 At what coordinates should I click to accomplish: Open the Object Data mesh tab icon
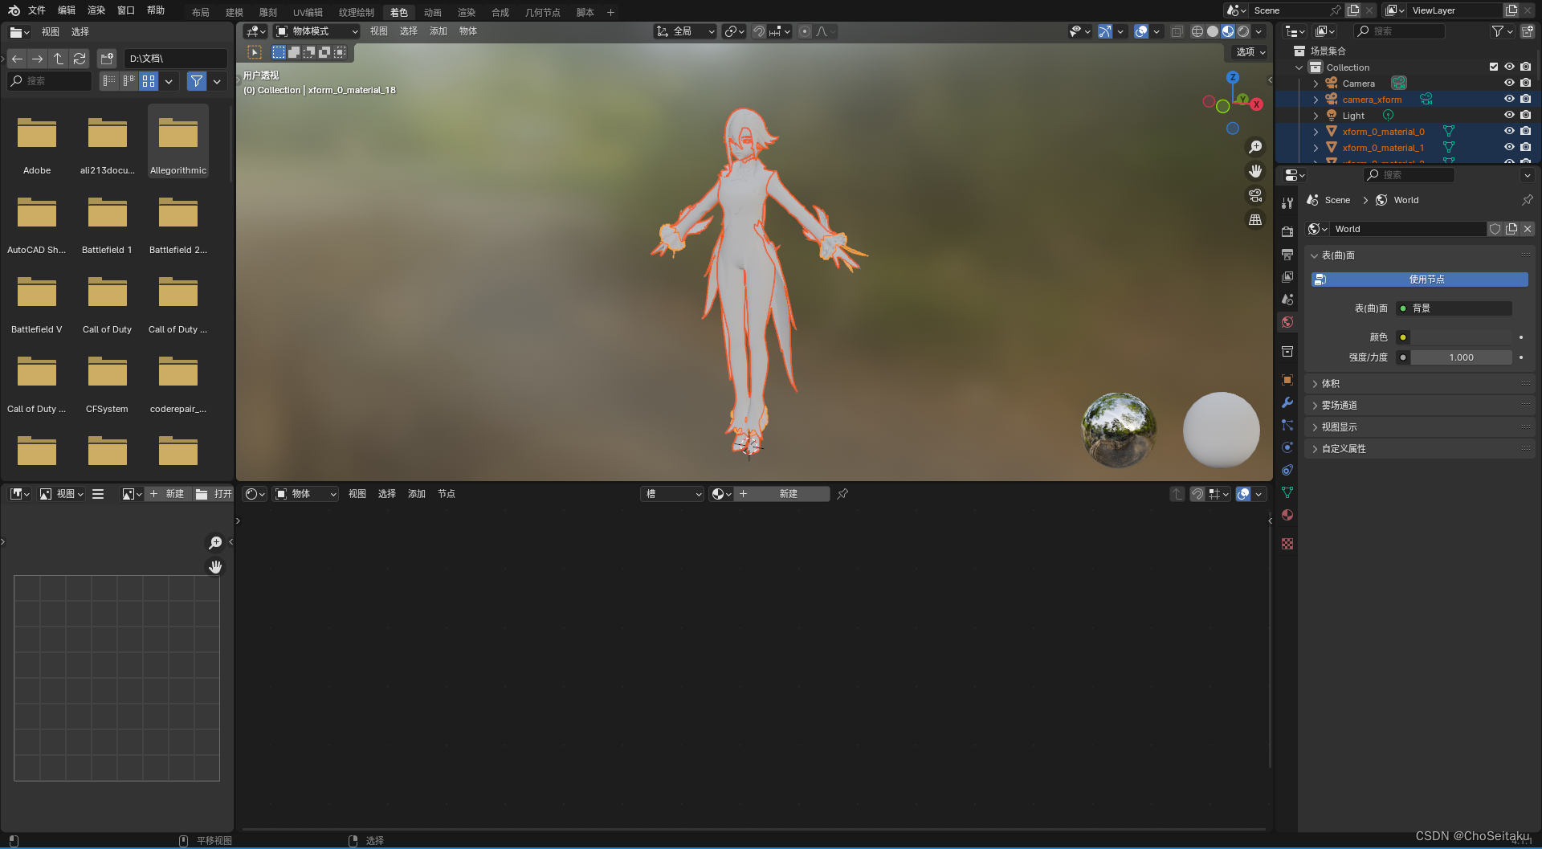(x=1287, y=492)
